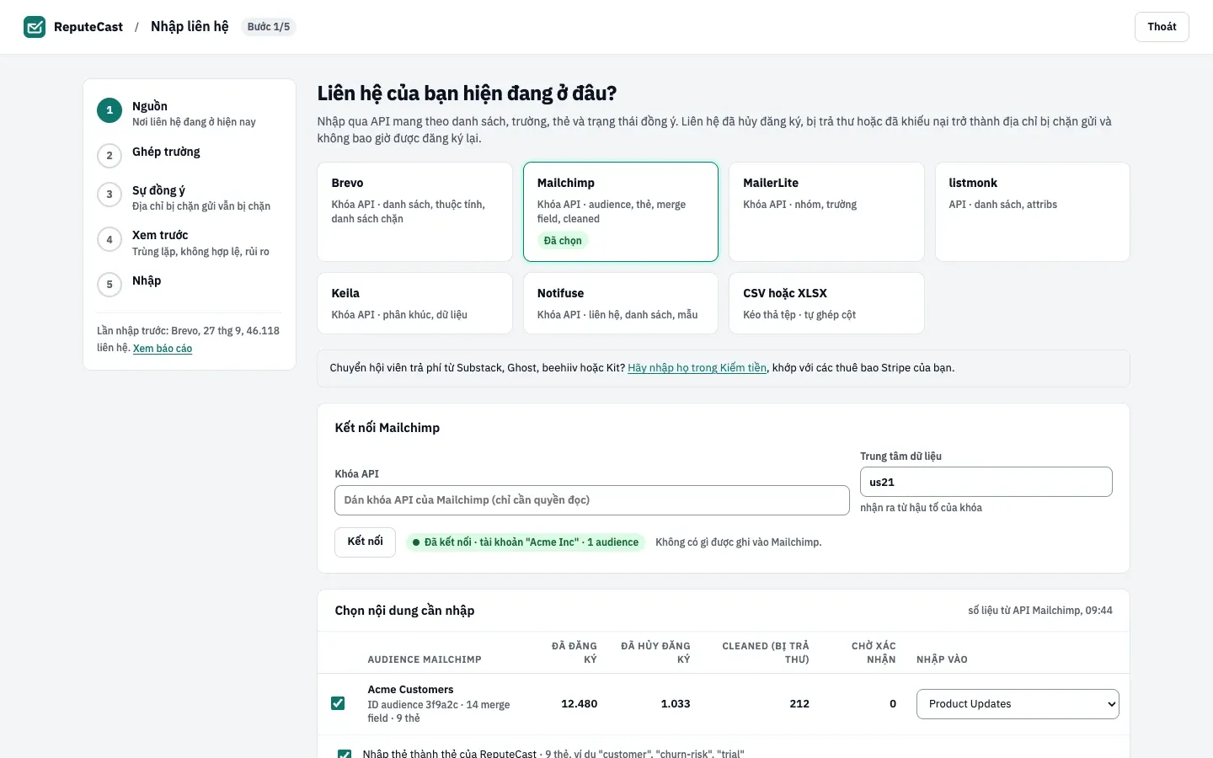The image size is (1213, 758).
Task: Click the Đã chọn badge on Mailchimp
Action: coord(563,241)
